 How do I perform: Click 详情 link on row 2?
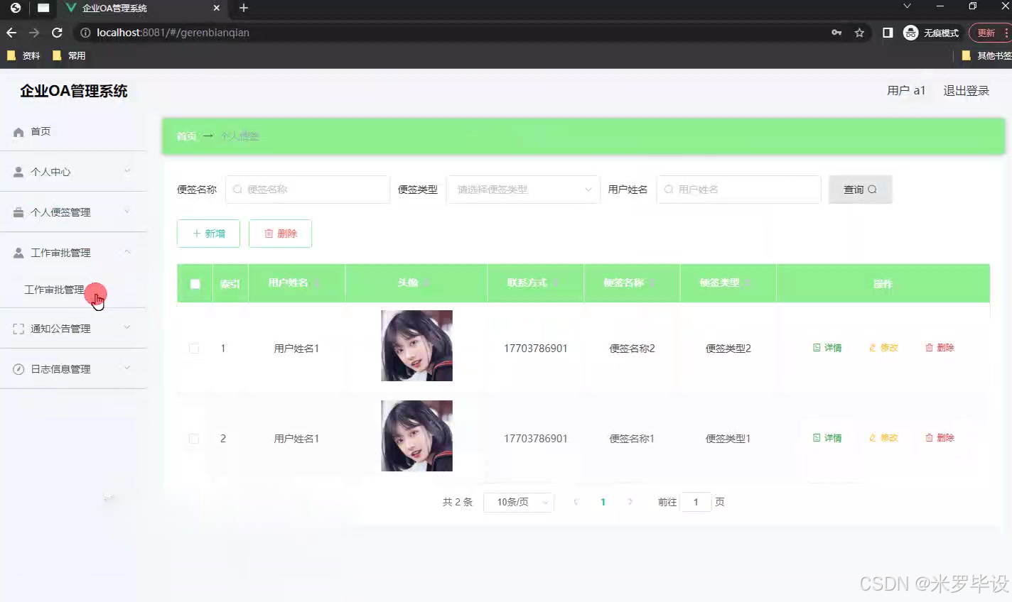tap(827, 438)
